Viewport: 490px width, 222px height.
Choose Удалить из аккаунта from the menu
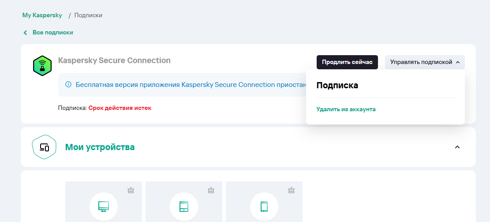click(346, 109)
